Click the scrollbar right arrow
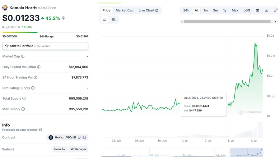 click(276, 21)
